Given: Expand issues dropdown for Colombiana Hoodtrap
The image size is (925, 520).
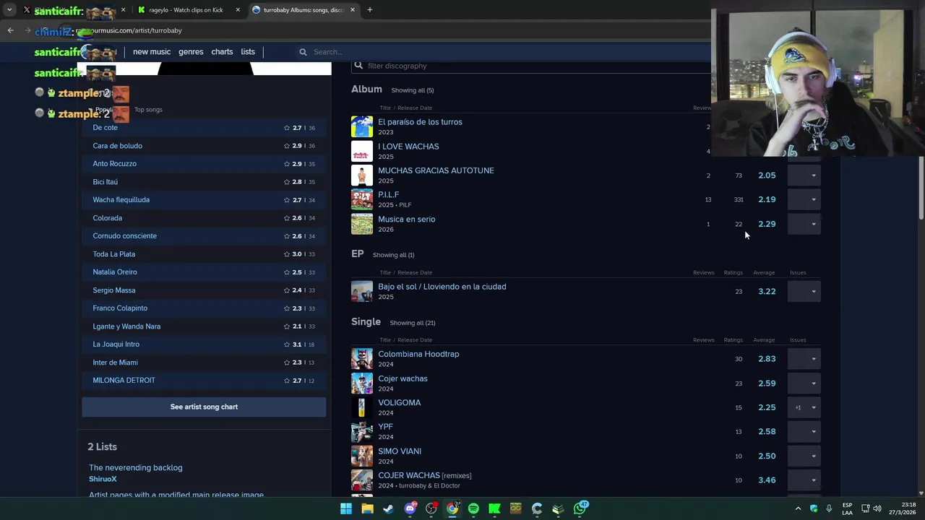Looking at the screenshot, I should point(804,359).
